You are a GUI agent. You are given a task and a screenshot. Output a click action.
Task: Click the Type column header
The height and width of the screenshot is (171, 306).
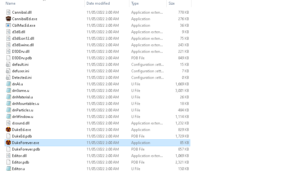(135, 3)
